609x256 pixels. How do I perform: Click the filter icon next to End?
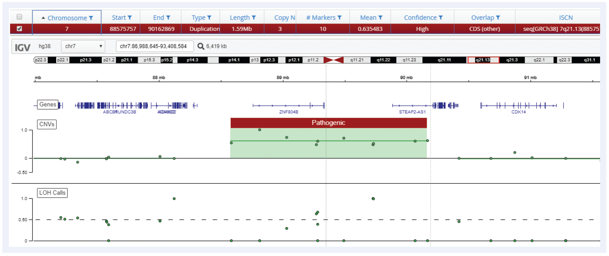(x=168, y=18)
